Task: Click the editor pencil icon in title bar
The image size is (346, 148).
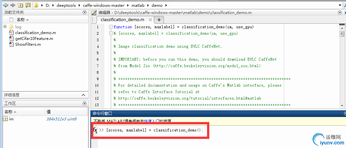Action: point(94,13)
